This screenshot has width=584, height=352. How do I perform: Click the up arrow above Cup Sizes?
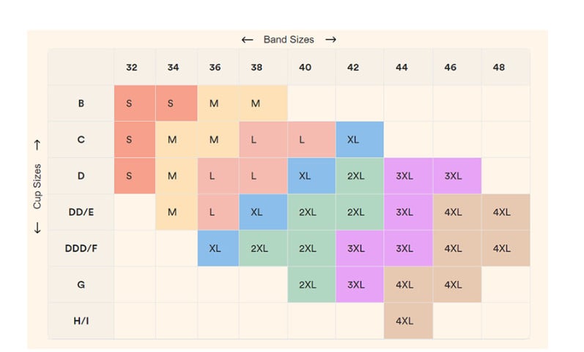(x=37, y=144)
